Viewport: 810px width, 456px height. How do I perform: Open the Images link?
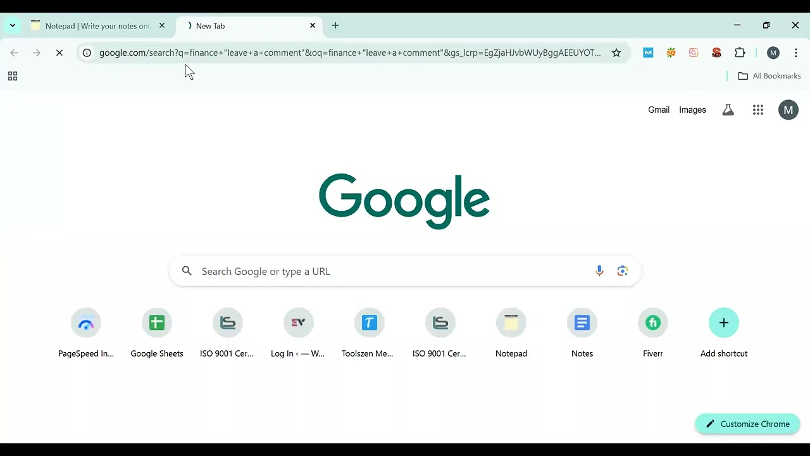tap(692, 110)
